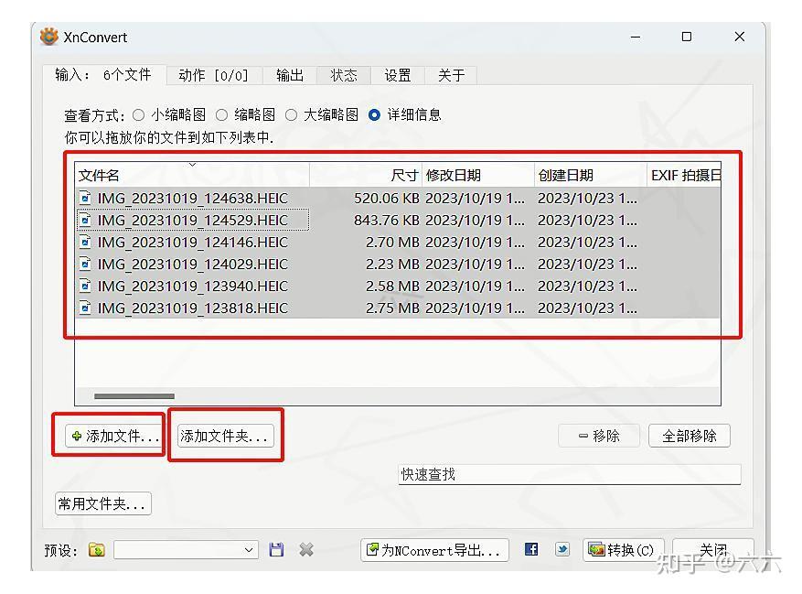802x594 pixels.
Task: Click size value 2.75 MB
Action: [392, 308]
